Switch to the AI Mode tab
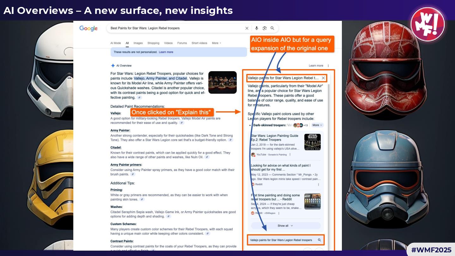The image size is (455, 256). click(x=116, y=43)
